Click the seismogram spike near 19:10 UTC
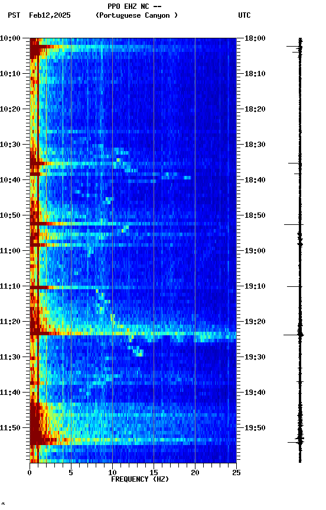 295,286
